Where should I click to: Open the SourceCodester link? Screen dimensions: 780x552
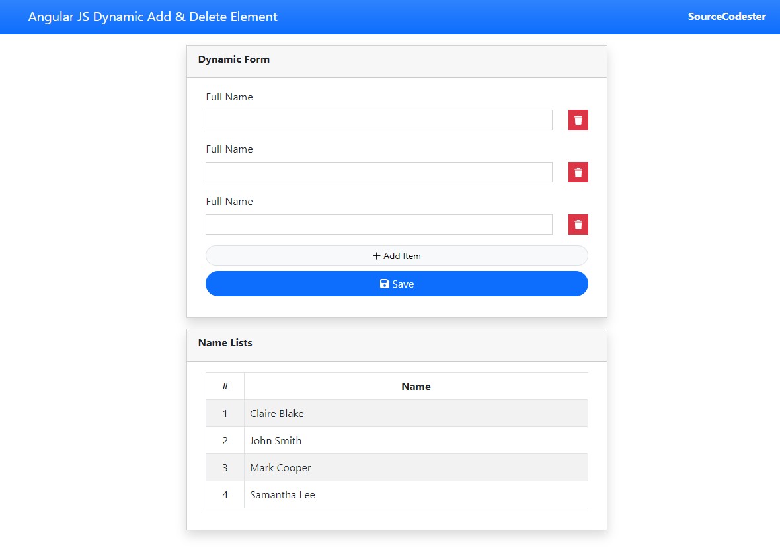[726, 17]
